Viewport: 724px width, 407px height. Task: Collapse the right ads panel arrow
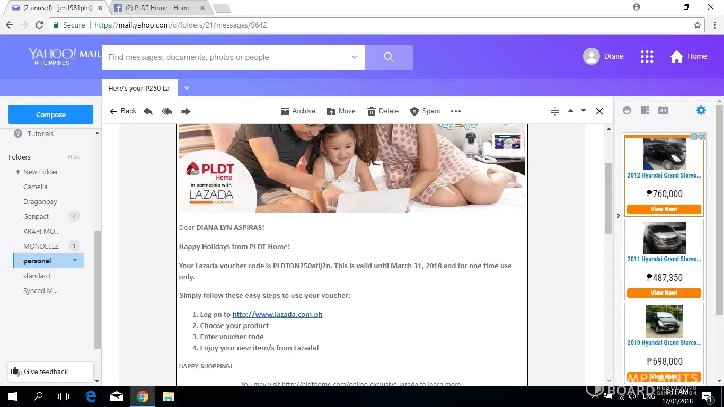[618, 216]
